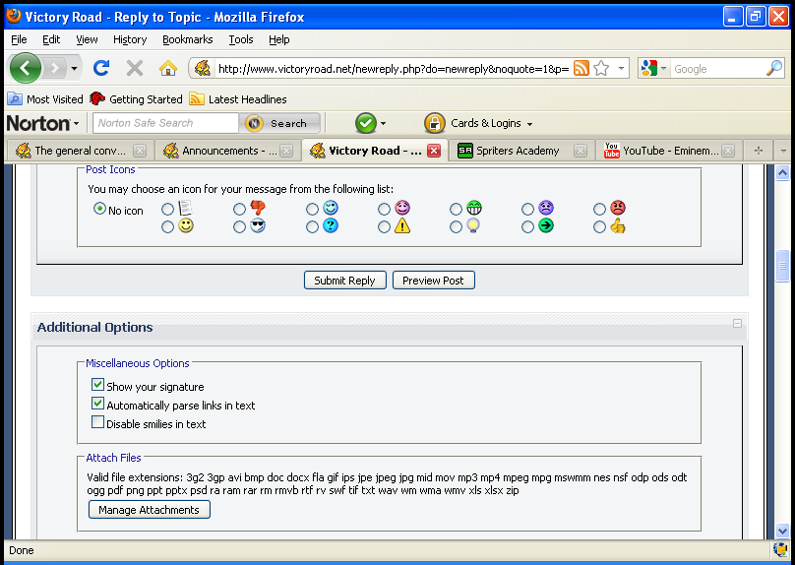
Task: Bookmark this page with the star icon
Action: pyautogui.click(x=601, y=68)
